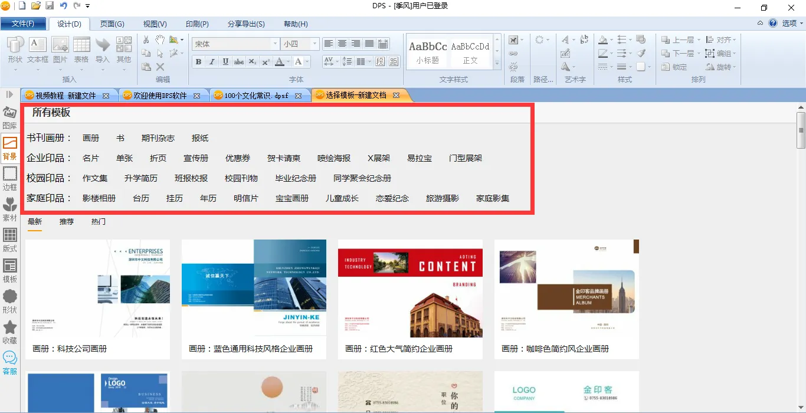Open the 收藏 favorites star icon

[9, 332]
